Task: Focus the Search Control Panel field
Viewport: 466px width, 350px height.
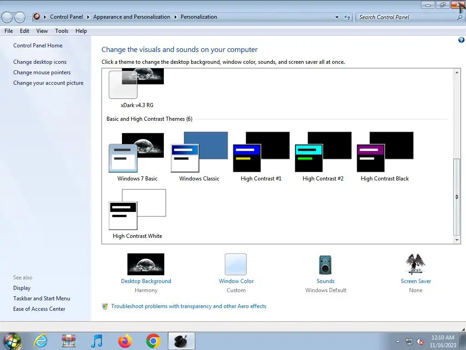Action: [406, 17]
